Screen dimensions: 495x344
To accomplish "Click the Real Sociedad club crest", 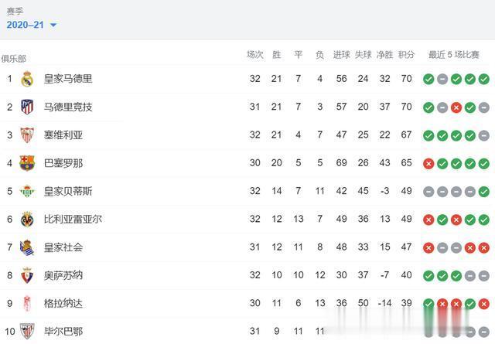I will [27, 247].
